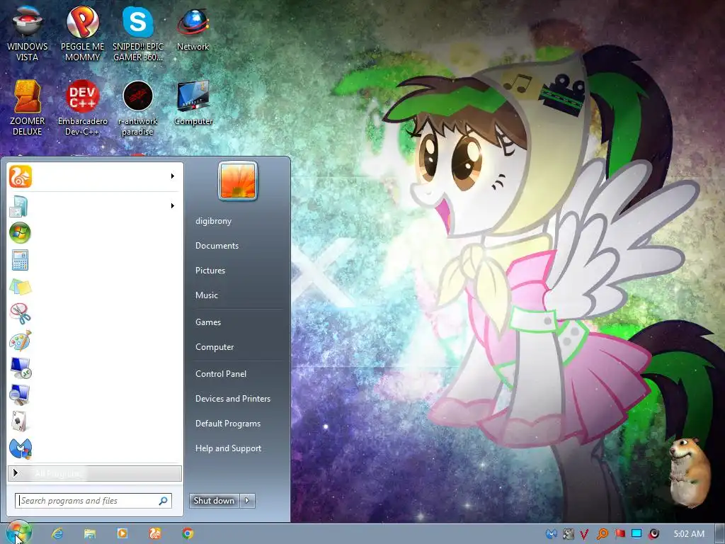Open Documents from the Start menu
This screenshot has height=544, width=725.
[217, 246]
